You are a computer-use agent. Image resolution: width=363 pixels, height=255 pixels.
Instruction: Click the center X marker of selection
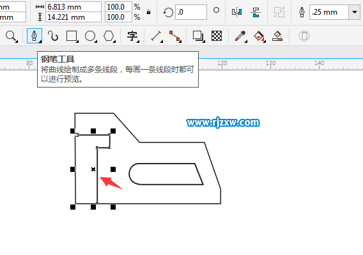click(x=93, y=169)
